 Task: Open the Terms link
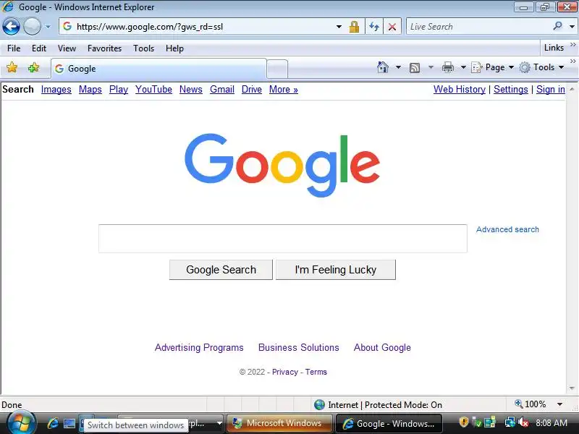tap(316, 372)
